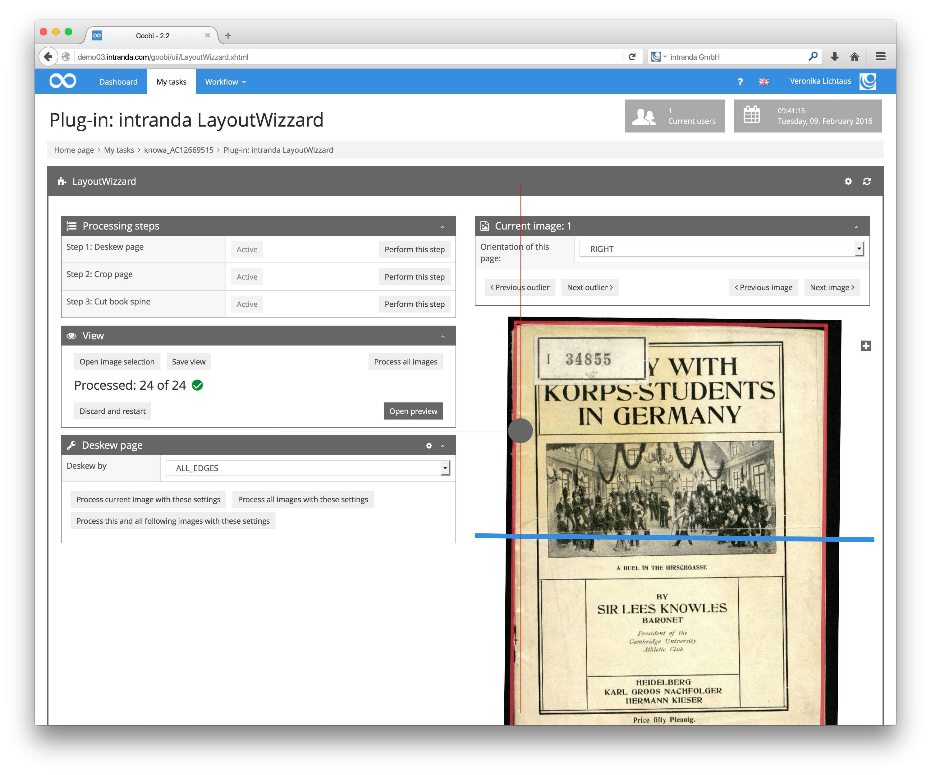The height and width of the screenshot is (775, 931).
Task: Go to Next image
Action: pyautogui.click(x=832, y=287)
